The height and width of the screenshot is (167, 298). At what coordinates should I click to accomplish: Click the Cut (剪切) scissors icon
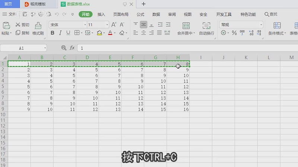pos(18,25)
